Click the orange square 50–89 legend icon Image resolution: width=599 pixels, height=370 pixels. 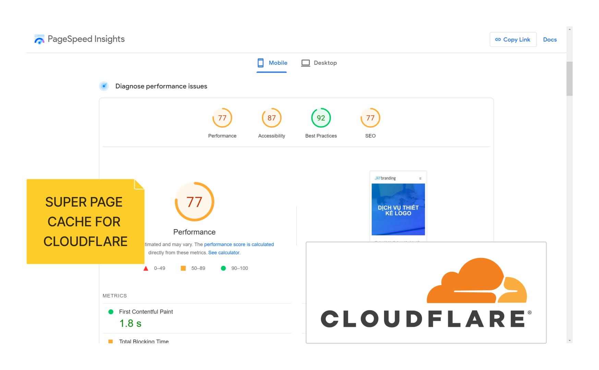click(x=183, y=268)
